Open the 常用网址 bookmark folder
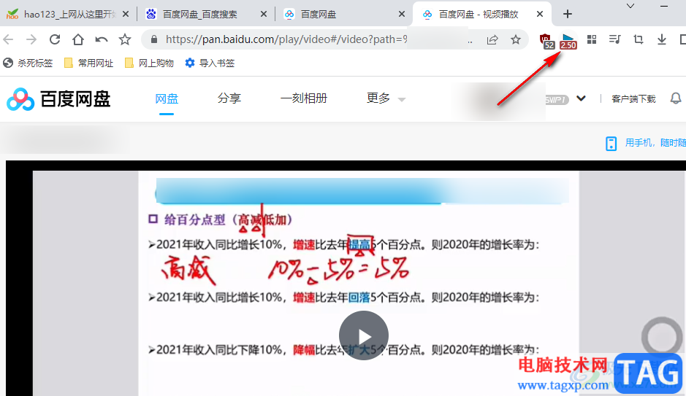This screenshot has height=396, width=686. (89, 63)
